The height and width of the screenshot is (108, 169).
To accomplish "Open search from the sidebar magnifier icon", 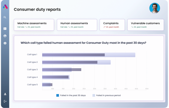I will [5, 17].
